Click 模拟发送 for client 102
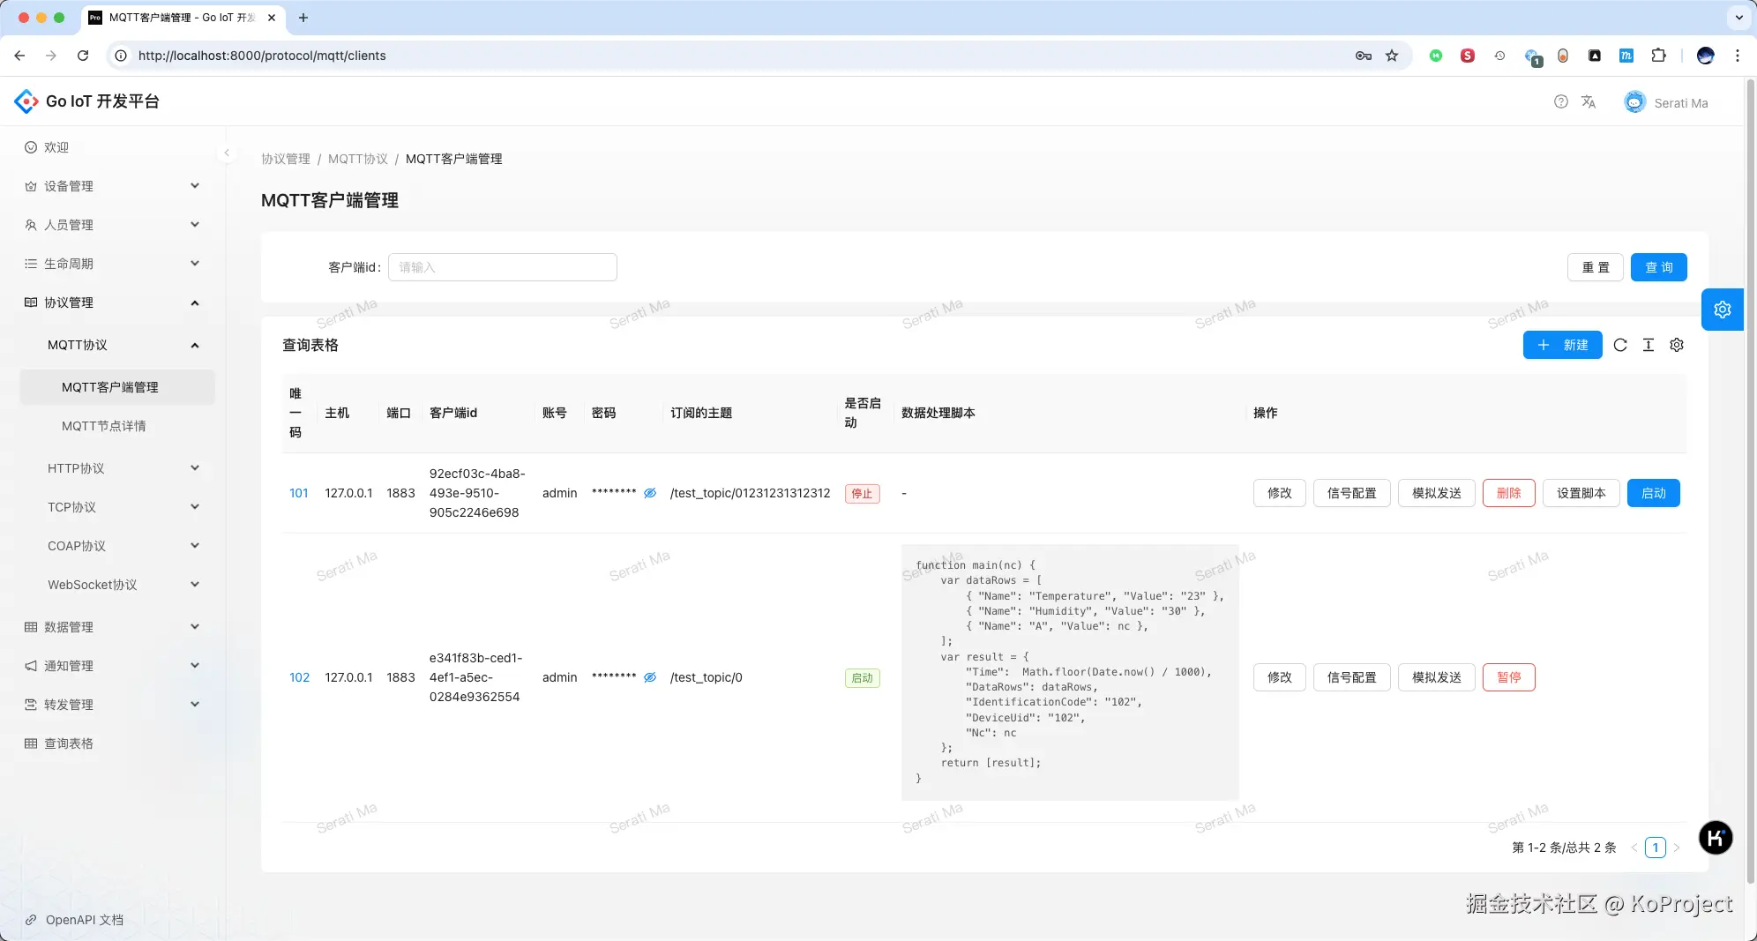Viewport: 1757px width, 941px height. (1436, 677)
